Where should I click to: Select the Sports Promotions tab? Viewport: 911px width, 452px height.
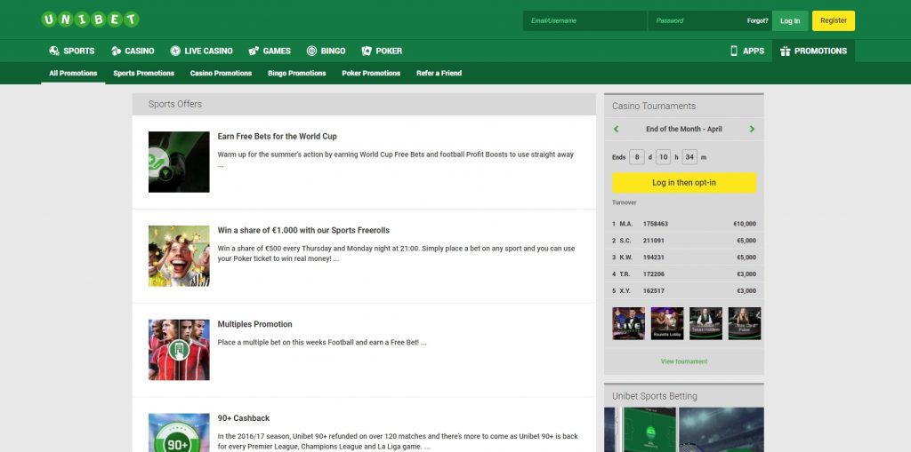143,73
